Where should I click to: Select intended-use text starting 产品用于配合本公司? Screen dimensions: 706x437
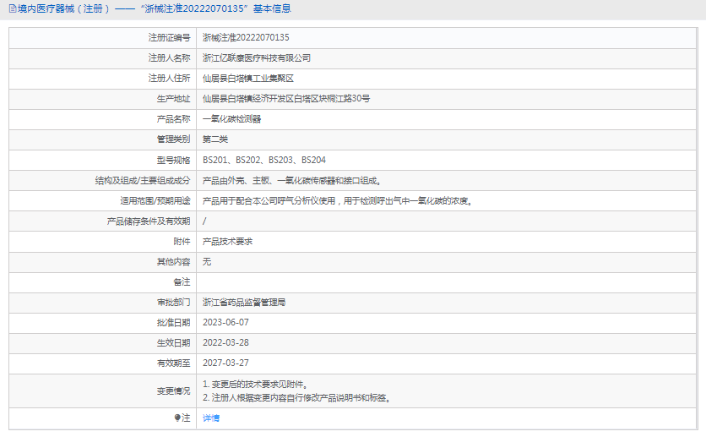pyautogui.click(x=338, y=201)
